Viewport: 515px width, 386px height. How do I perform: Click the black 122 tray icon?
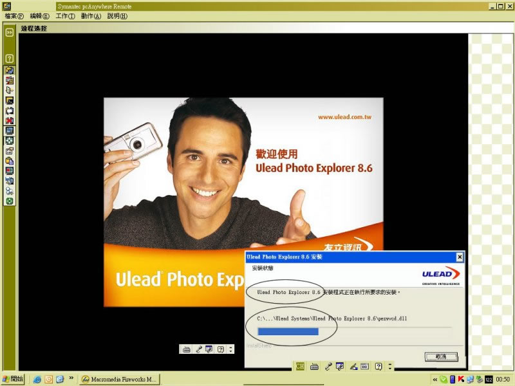tap(489, 380)
